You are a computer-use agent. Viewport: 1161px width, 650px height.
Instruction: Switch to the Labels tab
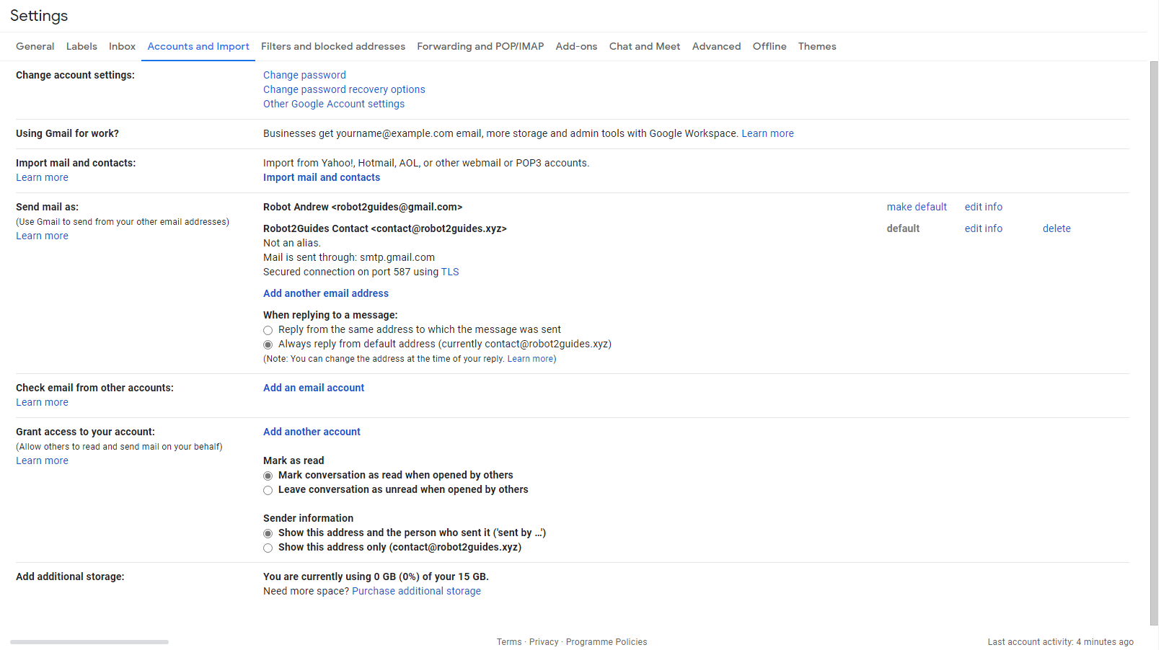click(81, 46)
